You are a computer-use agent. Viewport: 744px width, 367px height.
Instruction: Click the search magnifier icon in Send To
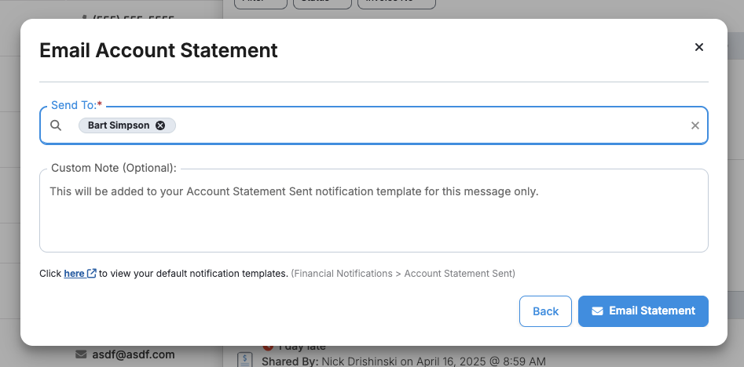pyautogui.click(x=56, y=125)
